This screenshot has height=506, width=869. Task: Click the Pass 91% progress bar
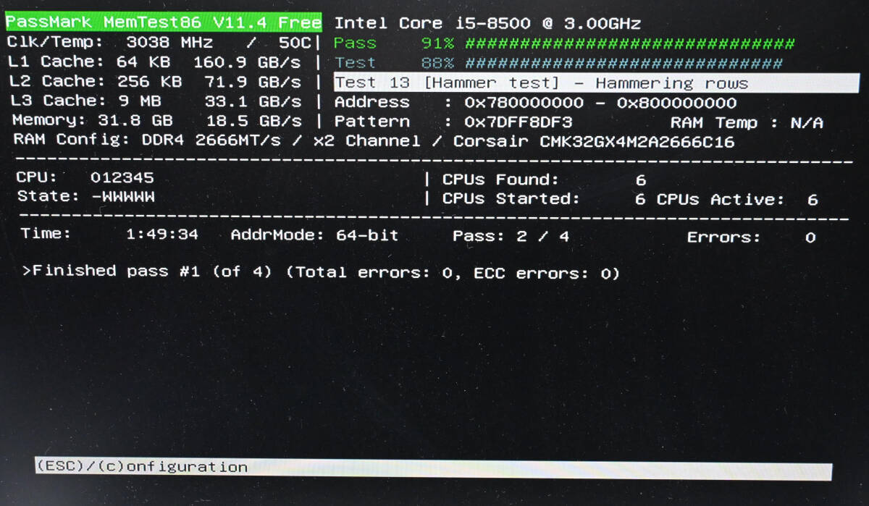(x=565, y=43)
